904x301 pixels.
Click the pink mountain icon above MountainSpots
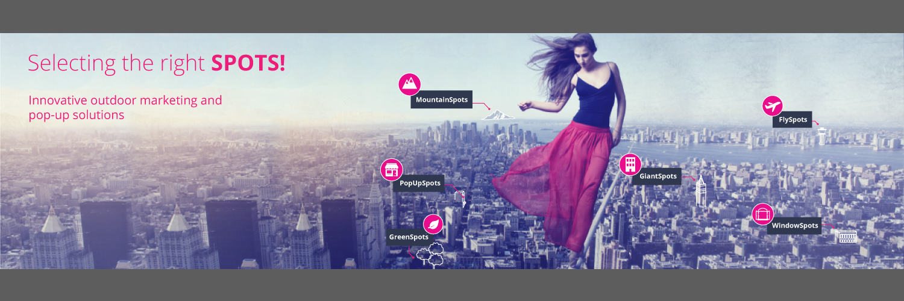[x=409, y=84]
